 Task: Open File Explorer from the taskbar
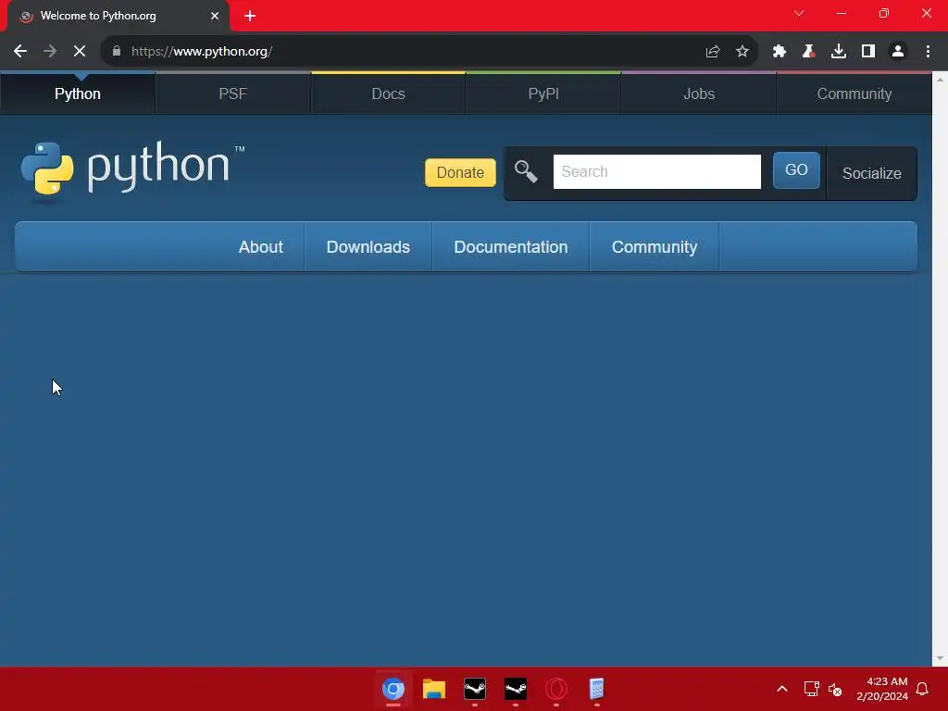tap(434, 689)
